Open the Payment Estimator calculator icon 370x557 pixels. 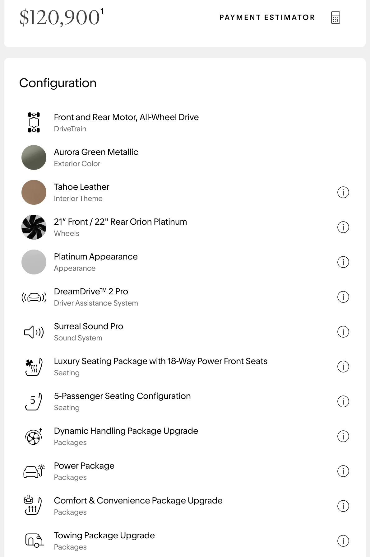point(335,17)
